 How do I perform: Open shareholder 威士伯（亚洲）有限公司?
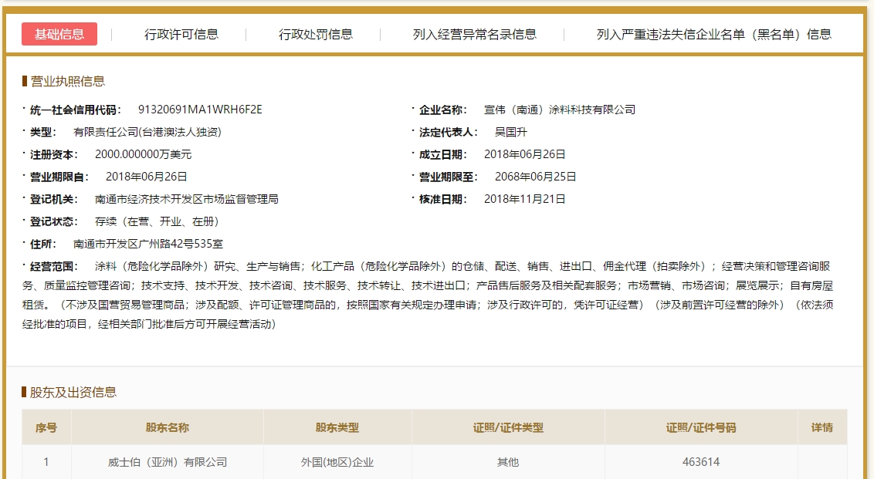point(168,462)
